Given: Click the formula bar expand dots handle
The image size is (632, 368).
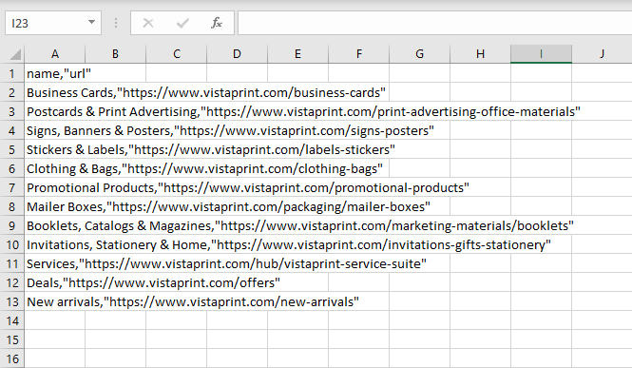Looking at the screenshot, I should 116,23.
